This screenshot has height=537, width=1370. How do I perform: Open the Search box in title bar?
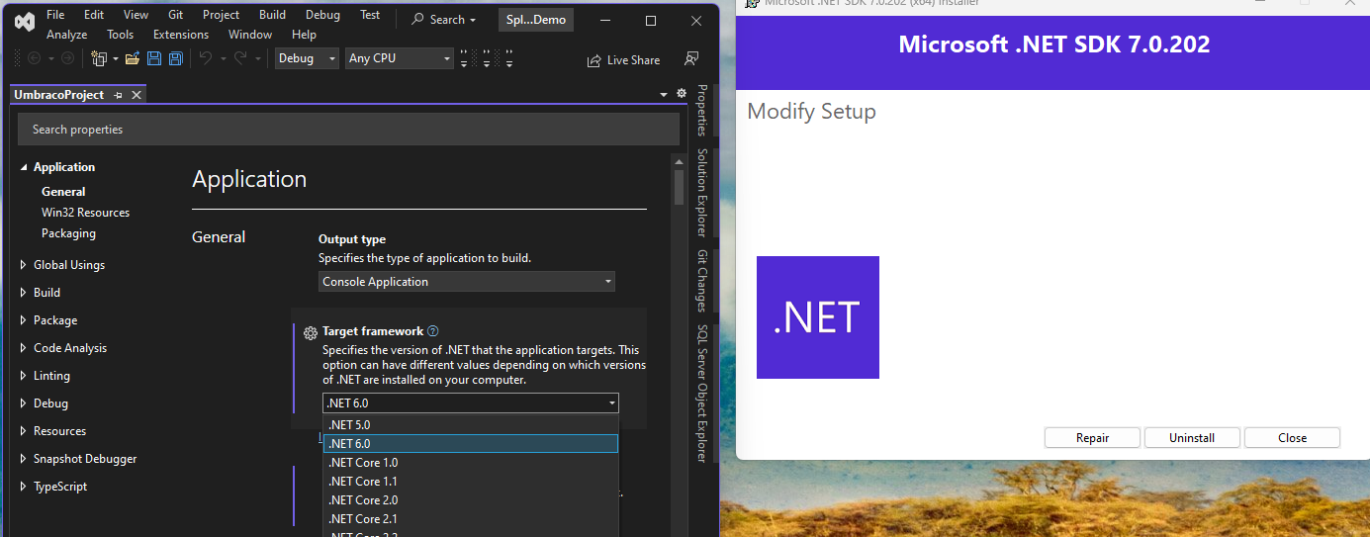point(443,20)
